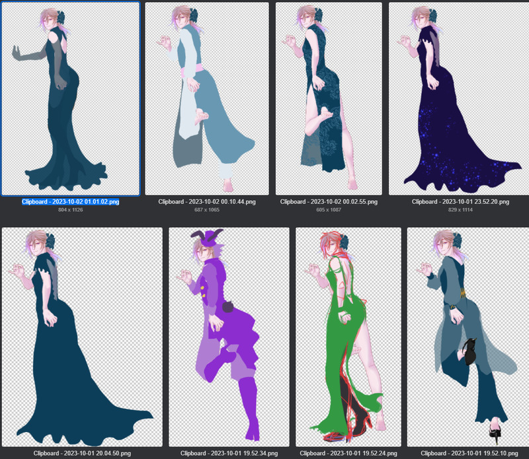Viewport: 529px width, 459px height.
Task: Click the 605 x 1087 dimensions text
Action: (x=329, y=211)
